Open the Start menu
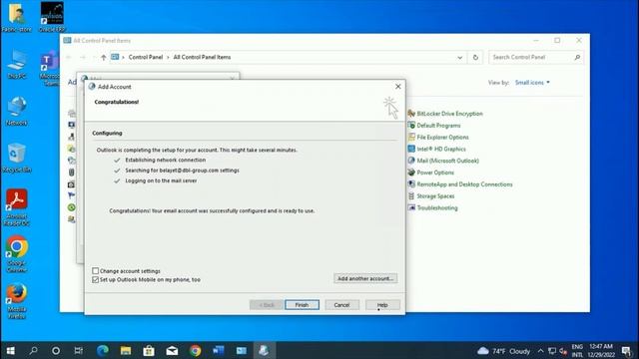 [11, 350]
